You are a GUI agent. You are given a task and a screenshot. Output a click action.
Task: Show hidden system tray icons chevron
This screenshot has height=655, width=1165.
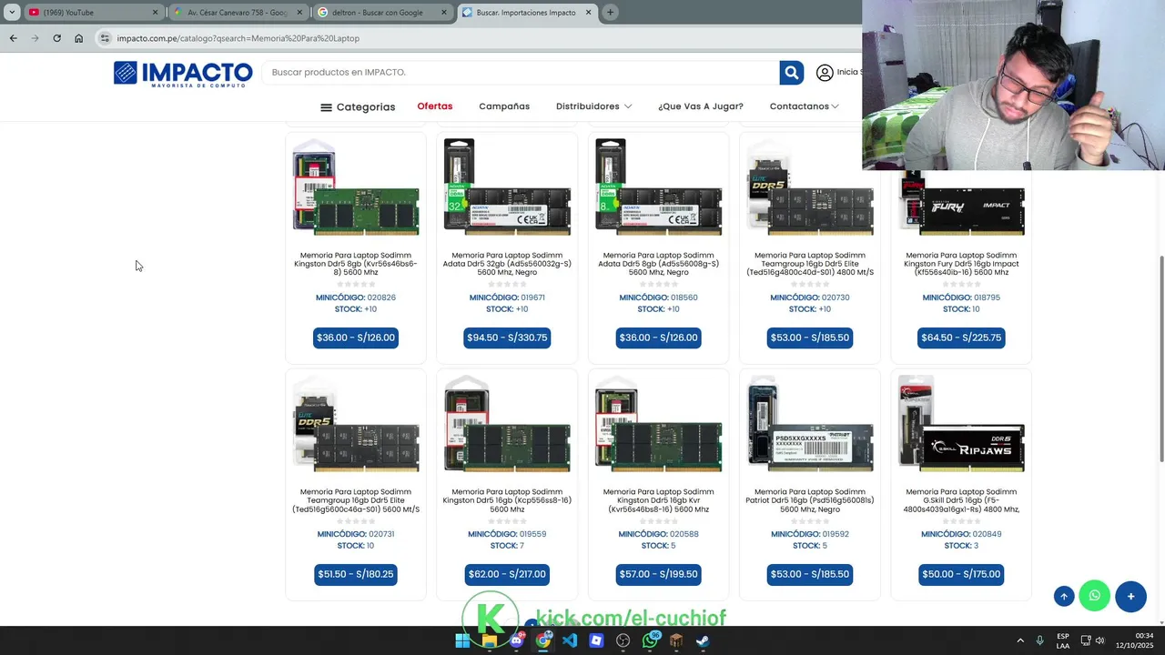point(1020,640)
